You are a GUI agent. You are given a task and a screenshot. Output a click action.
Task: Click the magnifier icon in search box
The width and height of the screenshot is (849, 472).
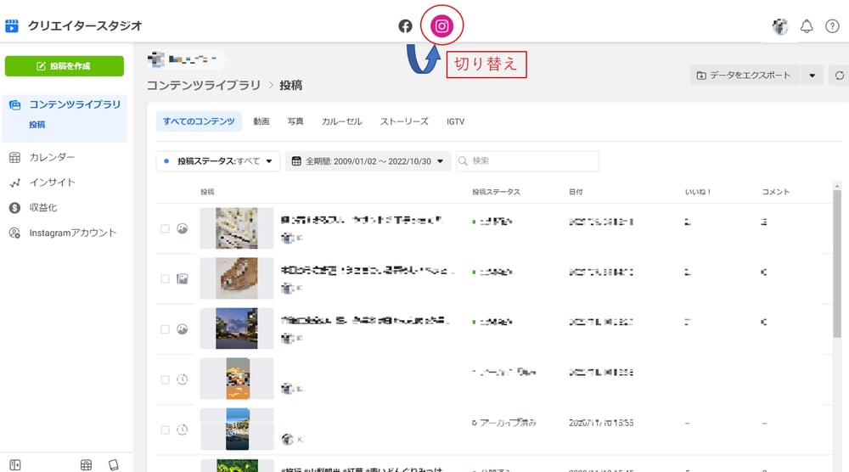463,160
